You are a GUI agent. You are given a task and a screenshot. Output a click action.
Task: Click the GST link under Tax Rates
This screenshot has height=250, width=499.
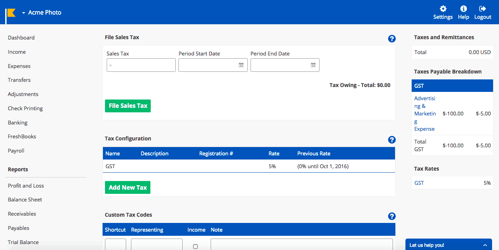(x=419, y=183)
